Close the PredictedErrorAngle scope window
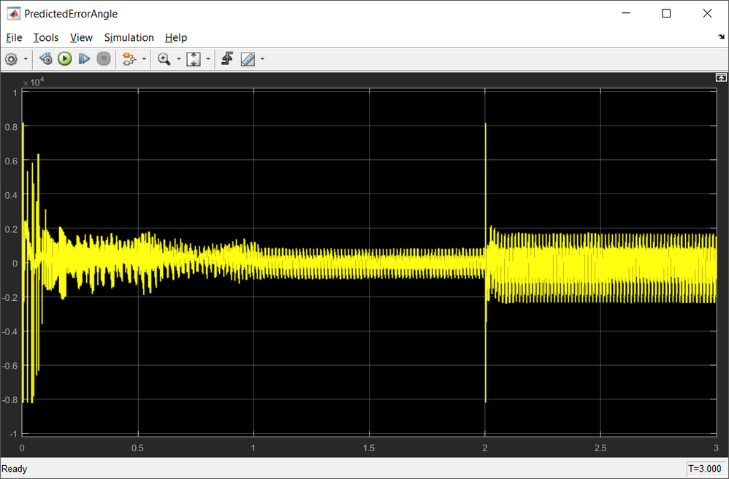The image size is (729, 479). pyautogui.click(x=707, y=13)
